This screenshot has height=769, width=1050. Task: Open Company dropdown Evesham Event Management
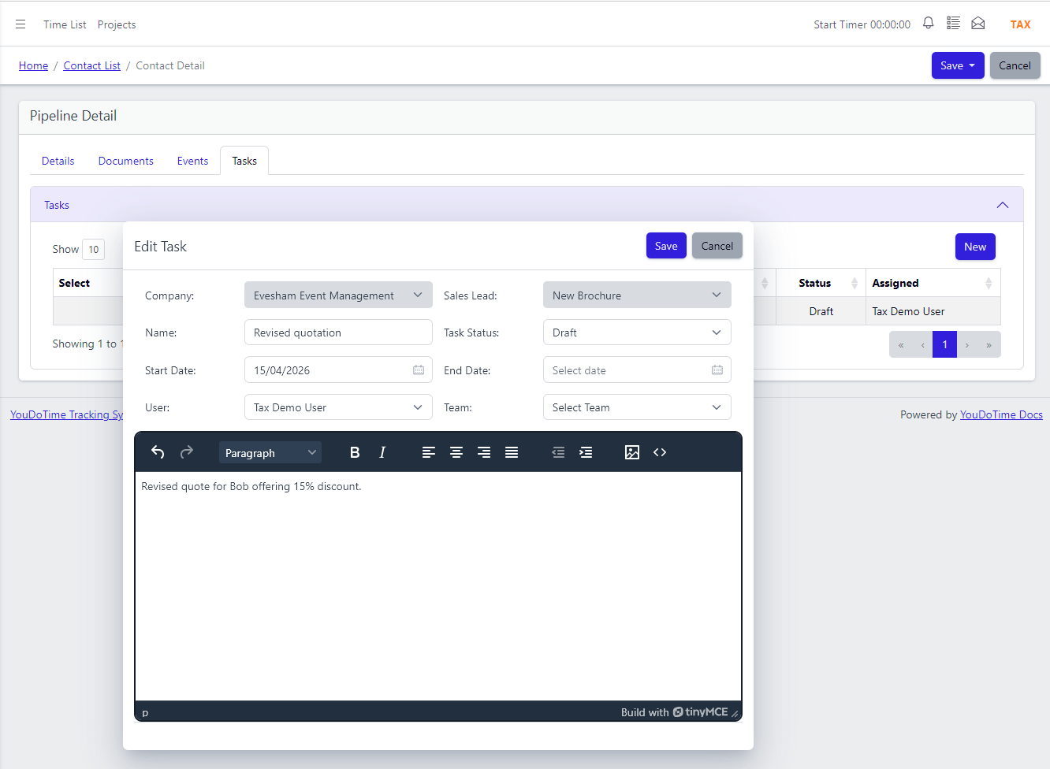tap(338, 295)
